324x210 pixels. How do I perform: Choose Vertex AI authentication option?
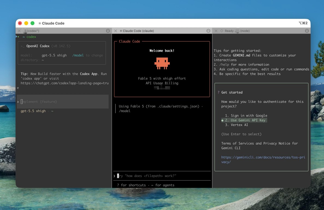tap(237, 125)
